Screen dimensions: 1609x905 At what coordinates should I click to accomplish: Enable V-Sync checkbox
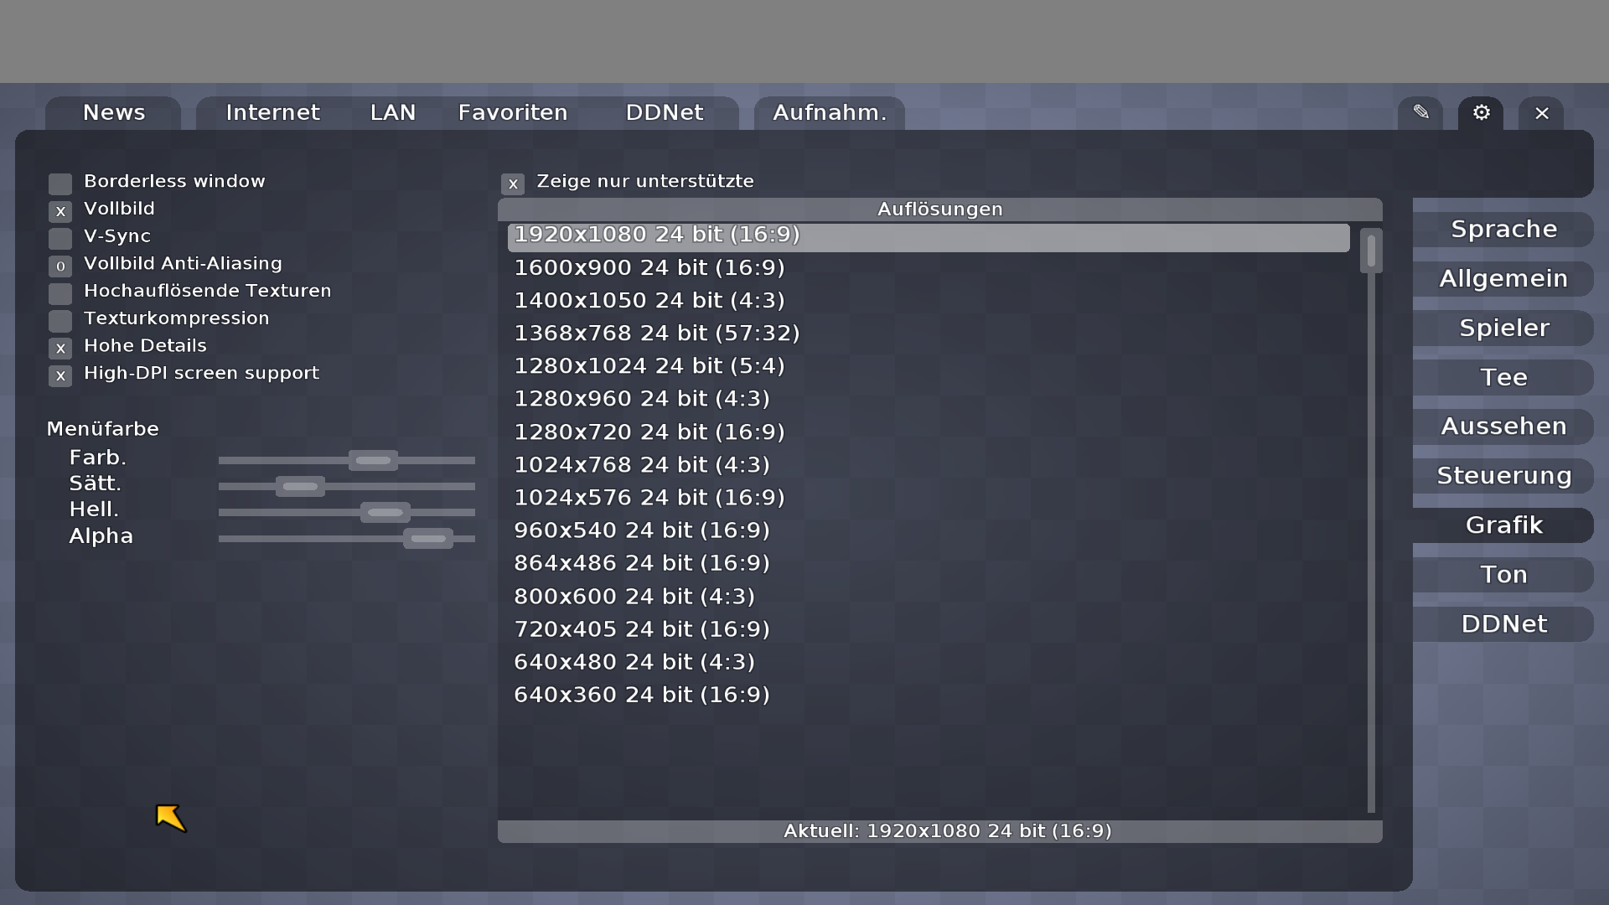(60, 239)
